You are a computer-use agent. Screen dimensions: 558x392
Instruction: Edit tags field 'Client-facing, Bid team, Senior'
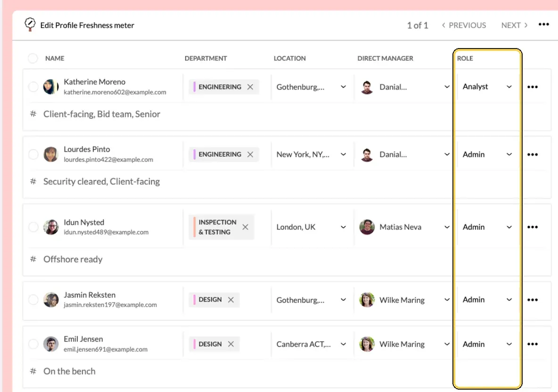[102, 114]
